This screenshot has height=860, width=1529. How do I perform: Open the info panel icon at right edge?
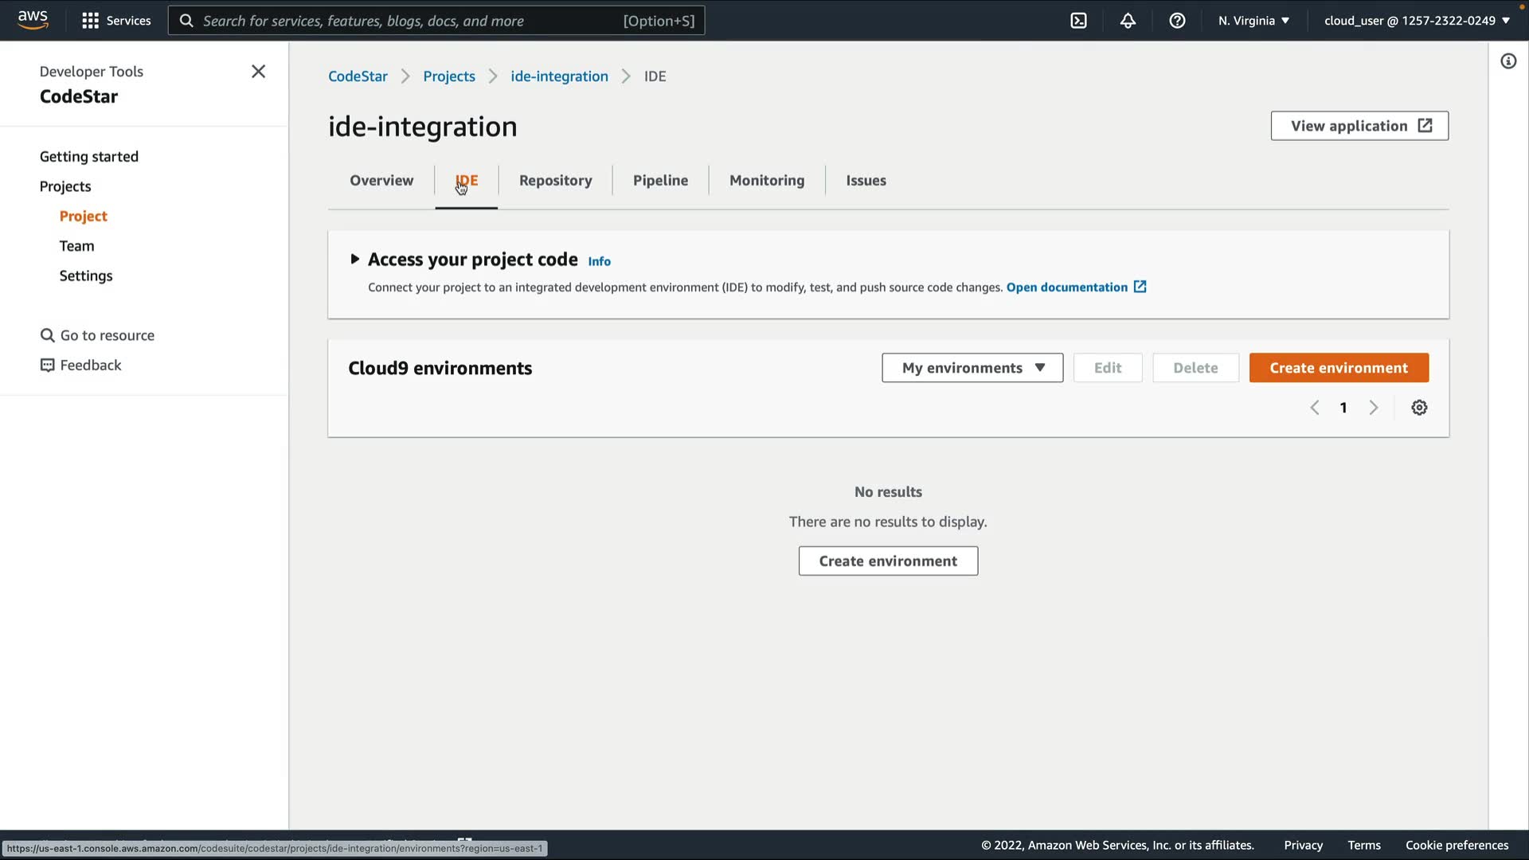[x=1508, y=61]
